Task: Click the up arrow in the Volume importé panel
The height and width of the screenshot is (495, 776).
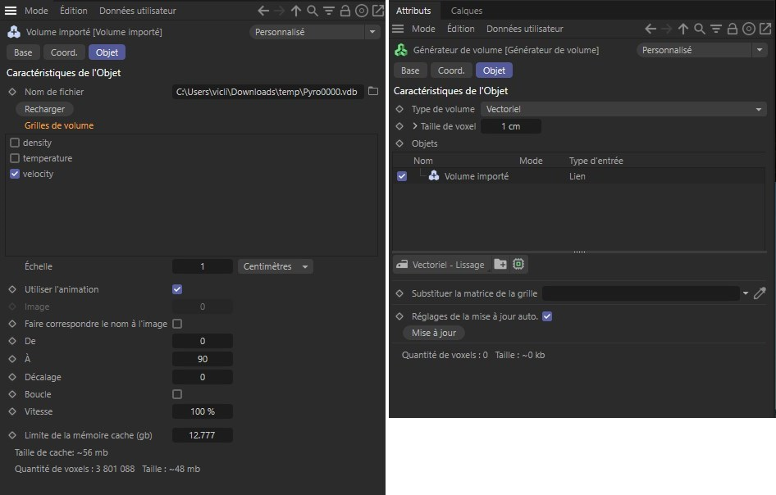Action: tap(296, 11)
